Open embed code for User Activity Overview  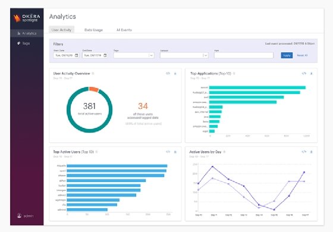[x=168, y=74]
